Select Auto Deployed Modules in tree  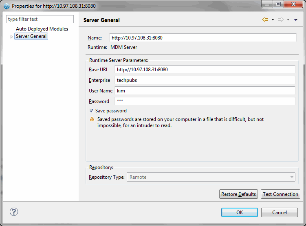tap(42, 29)
